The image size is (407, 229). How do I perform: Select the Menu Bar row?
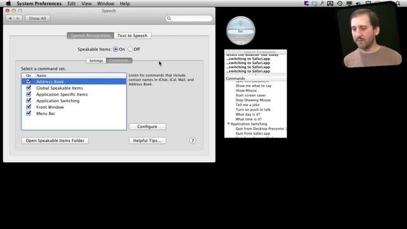pyautogui.click(x=74, y=113)
